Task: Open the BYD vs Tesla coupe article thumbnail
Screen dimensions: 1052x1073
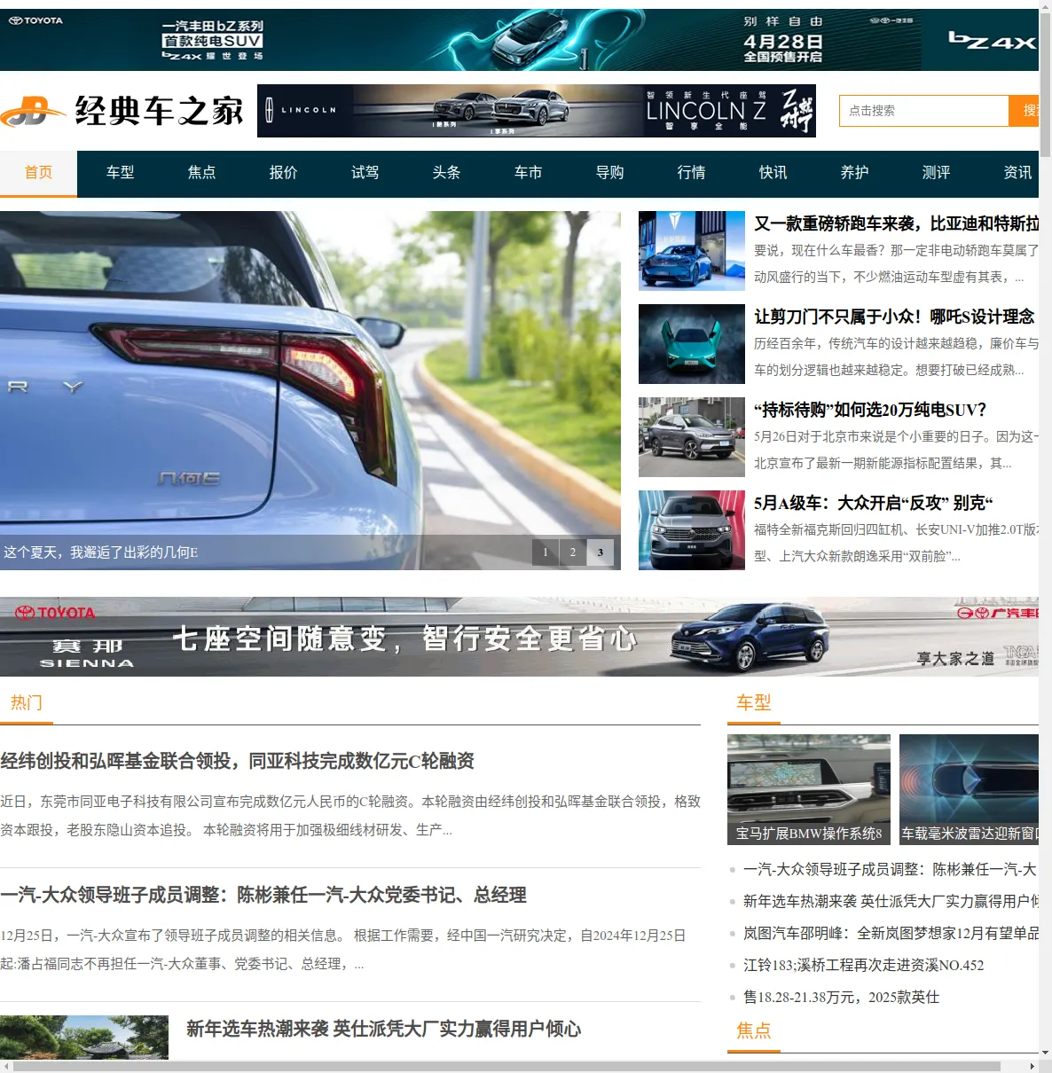Action: 692,251
